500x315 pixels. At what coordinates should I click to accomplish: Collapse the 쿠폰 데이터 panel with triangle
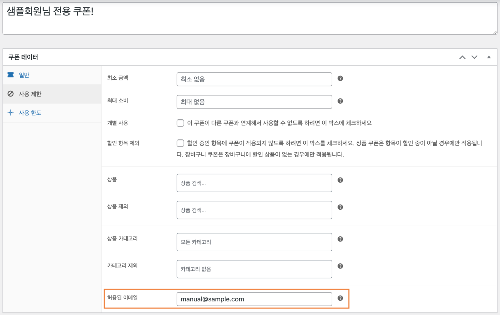click(489, 57)
